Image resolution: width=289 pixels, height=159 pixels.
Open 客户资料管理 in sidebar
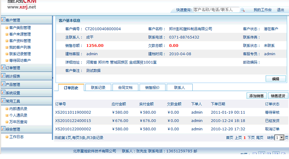click(x=20, y=41)
